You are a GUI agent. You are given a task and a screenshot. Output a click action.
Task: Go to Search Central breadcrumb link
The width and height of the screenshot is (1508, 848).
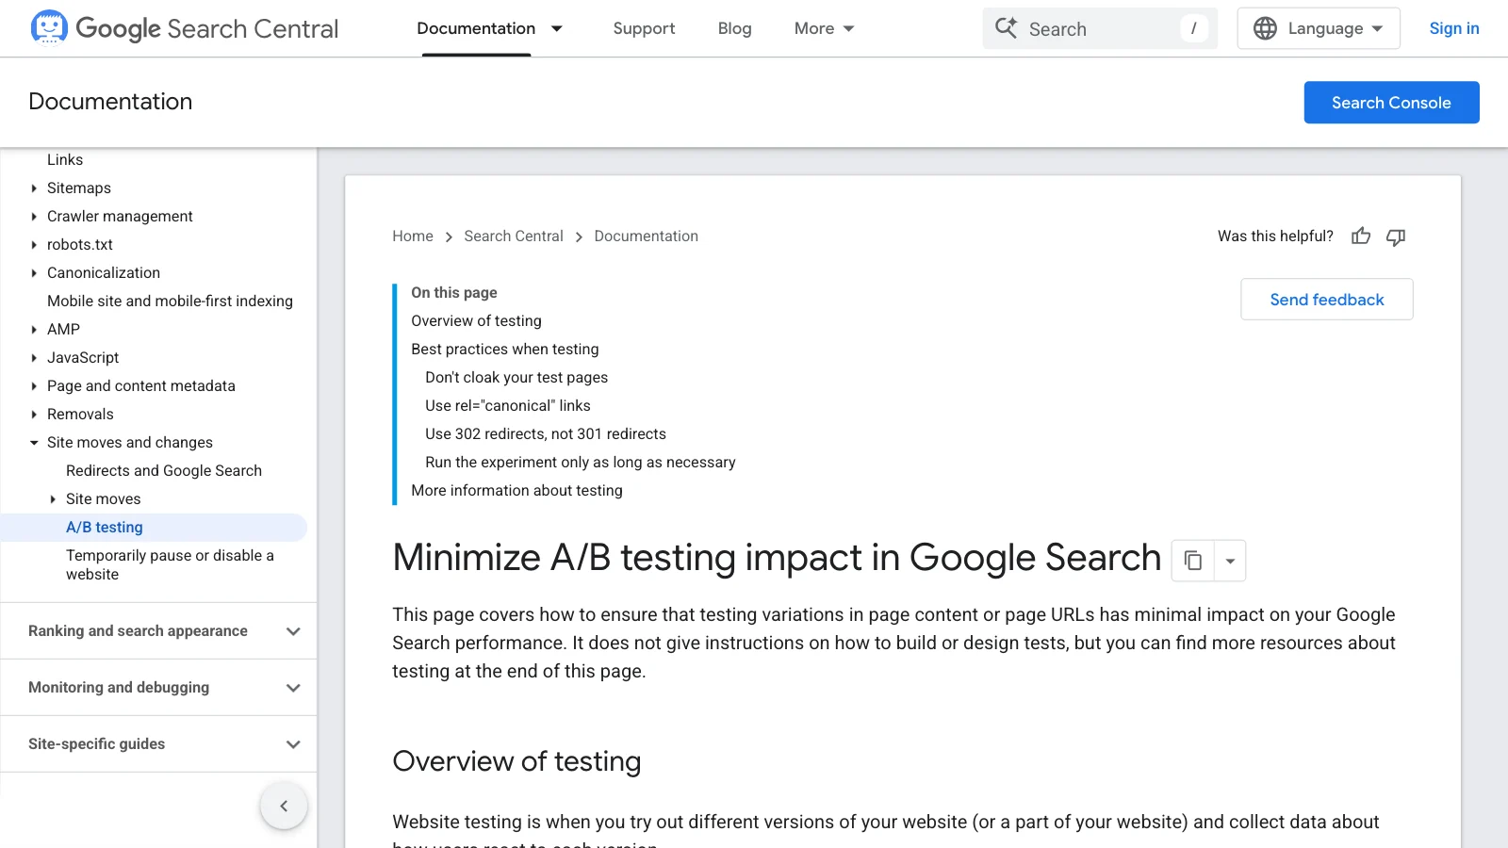[x=514, y=236]
